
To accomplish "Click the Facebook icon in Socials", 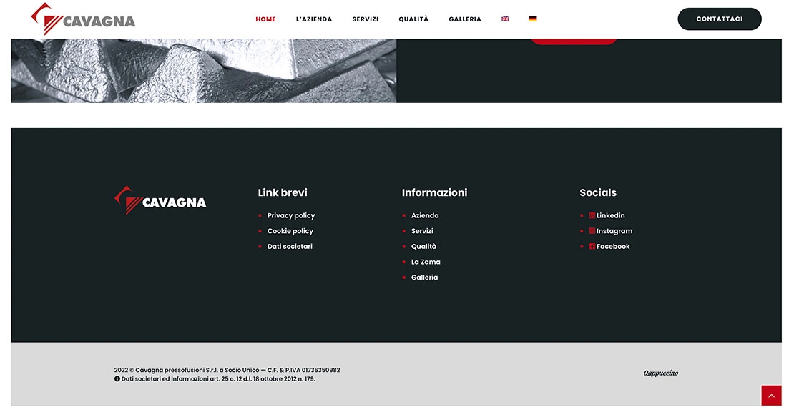I will pyautogui.click(x=592, y=247).
